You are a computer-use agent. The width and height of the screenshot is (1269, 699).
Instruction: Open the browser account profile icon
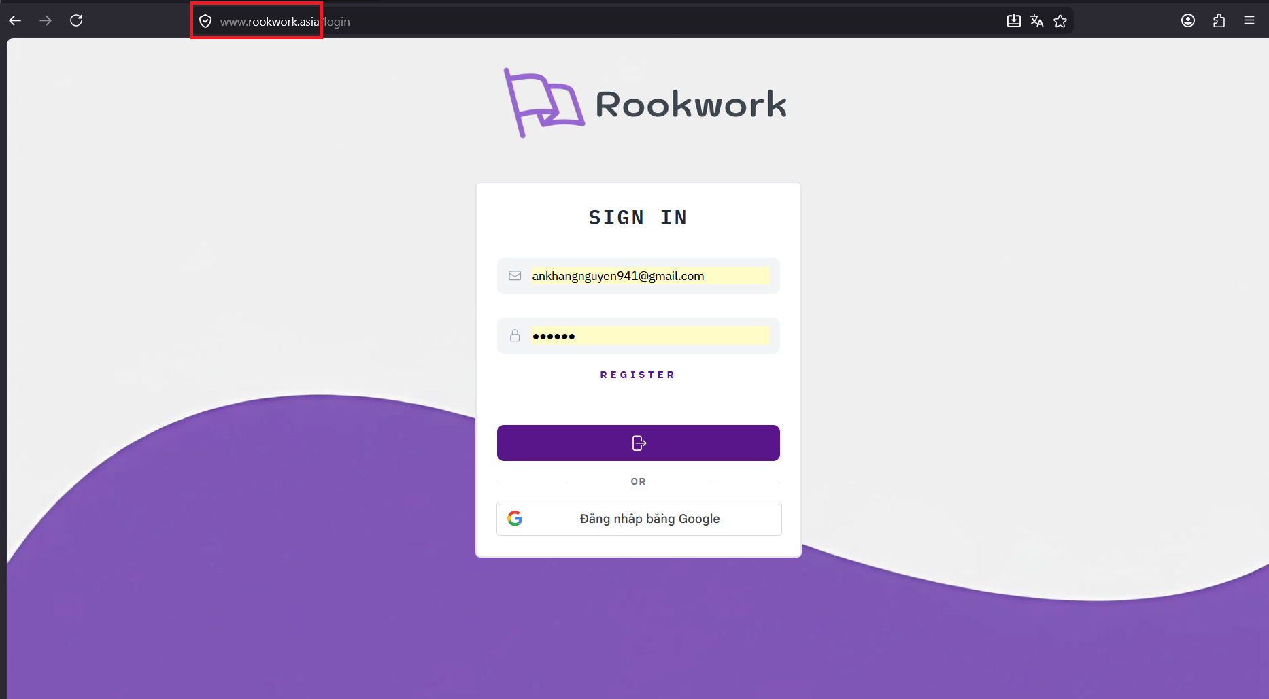1188,21
